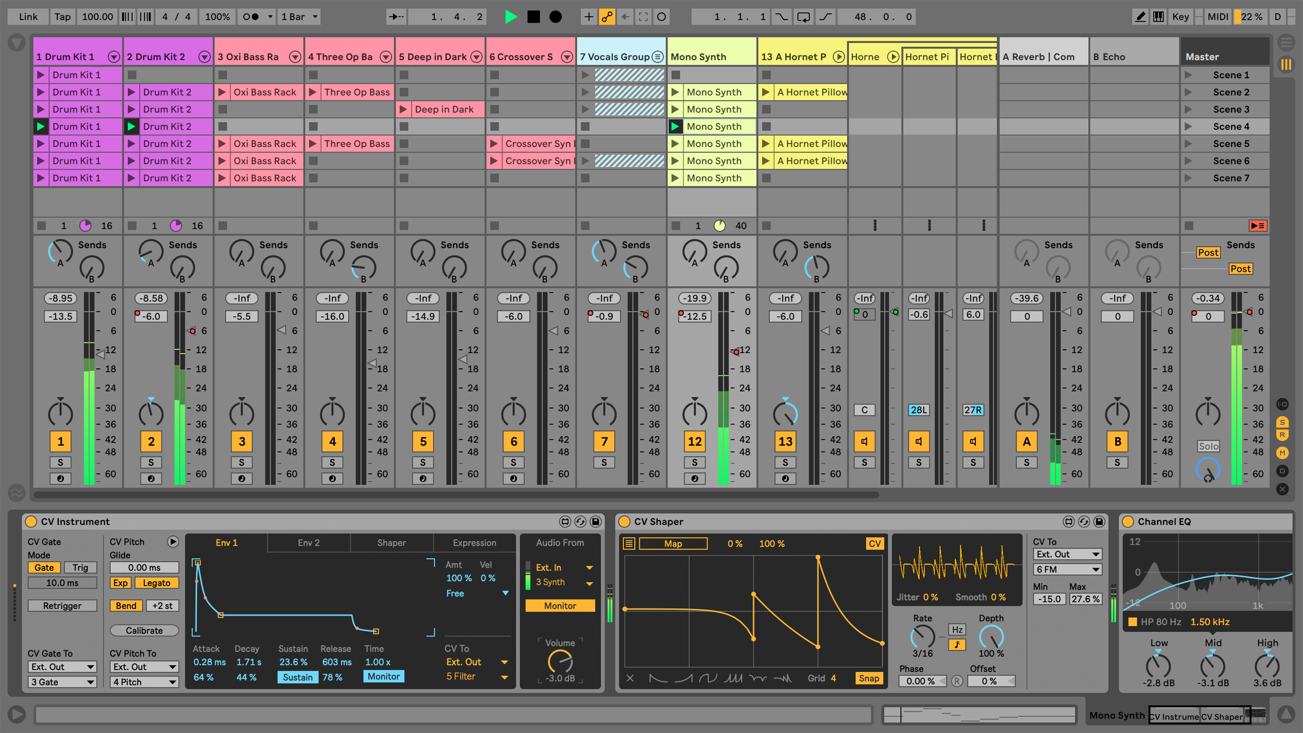Screen dimensions: 1303x733
Task: Solo the Deep in Dark track
Action: pyautogui.click(x=423, y=462)
